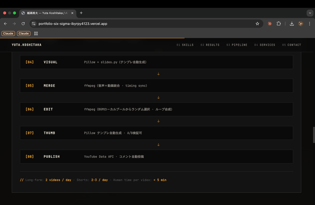Click the YUTA.KOSHITAKA site logo

tap(27, 45)
